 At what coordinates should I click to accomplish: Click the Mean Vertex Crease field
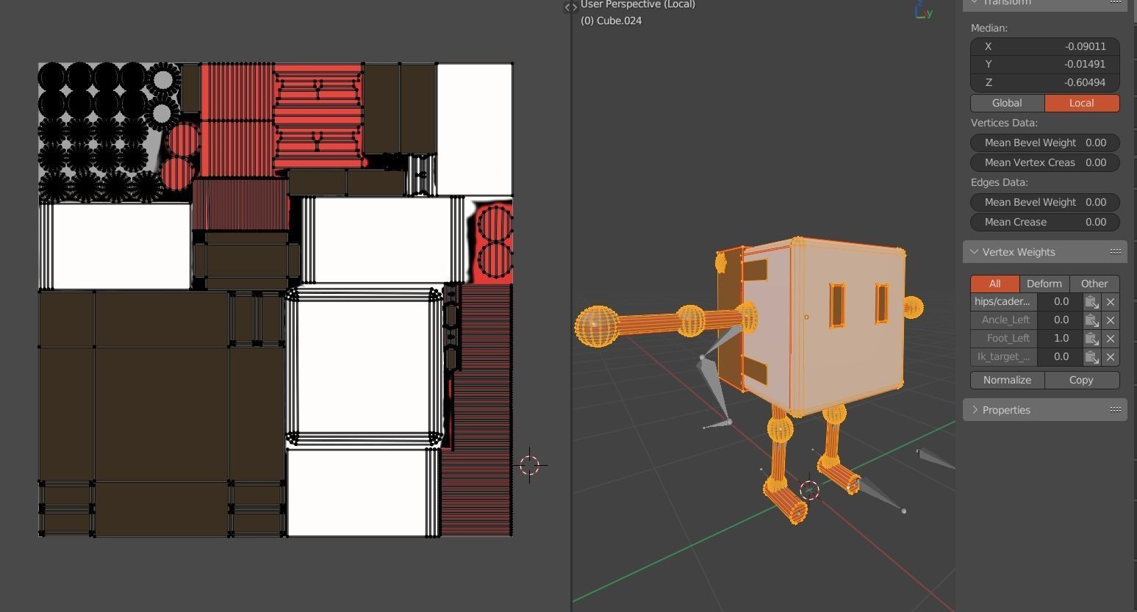(1045, 162)
